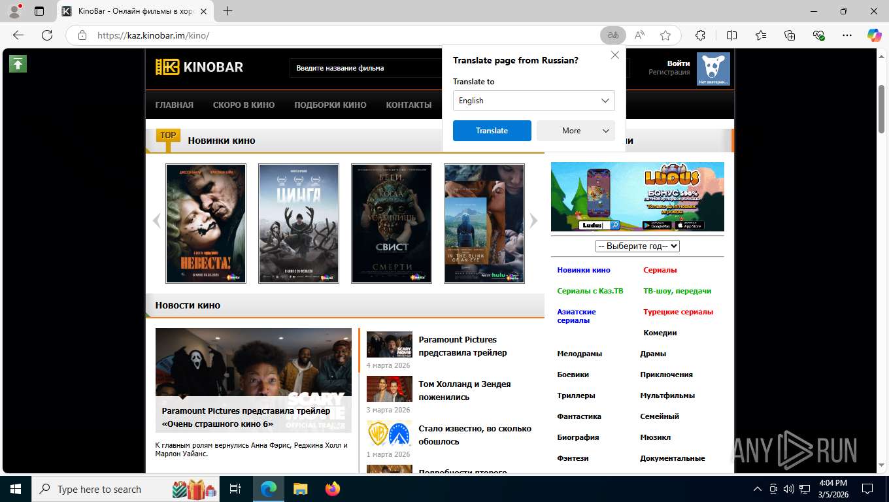Image resolution: width=889 pixels, height=502 pixels.
Task: Open the Collections icon
Action: pyautogui.click(x=790, y=35)
